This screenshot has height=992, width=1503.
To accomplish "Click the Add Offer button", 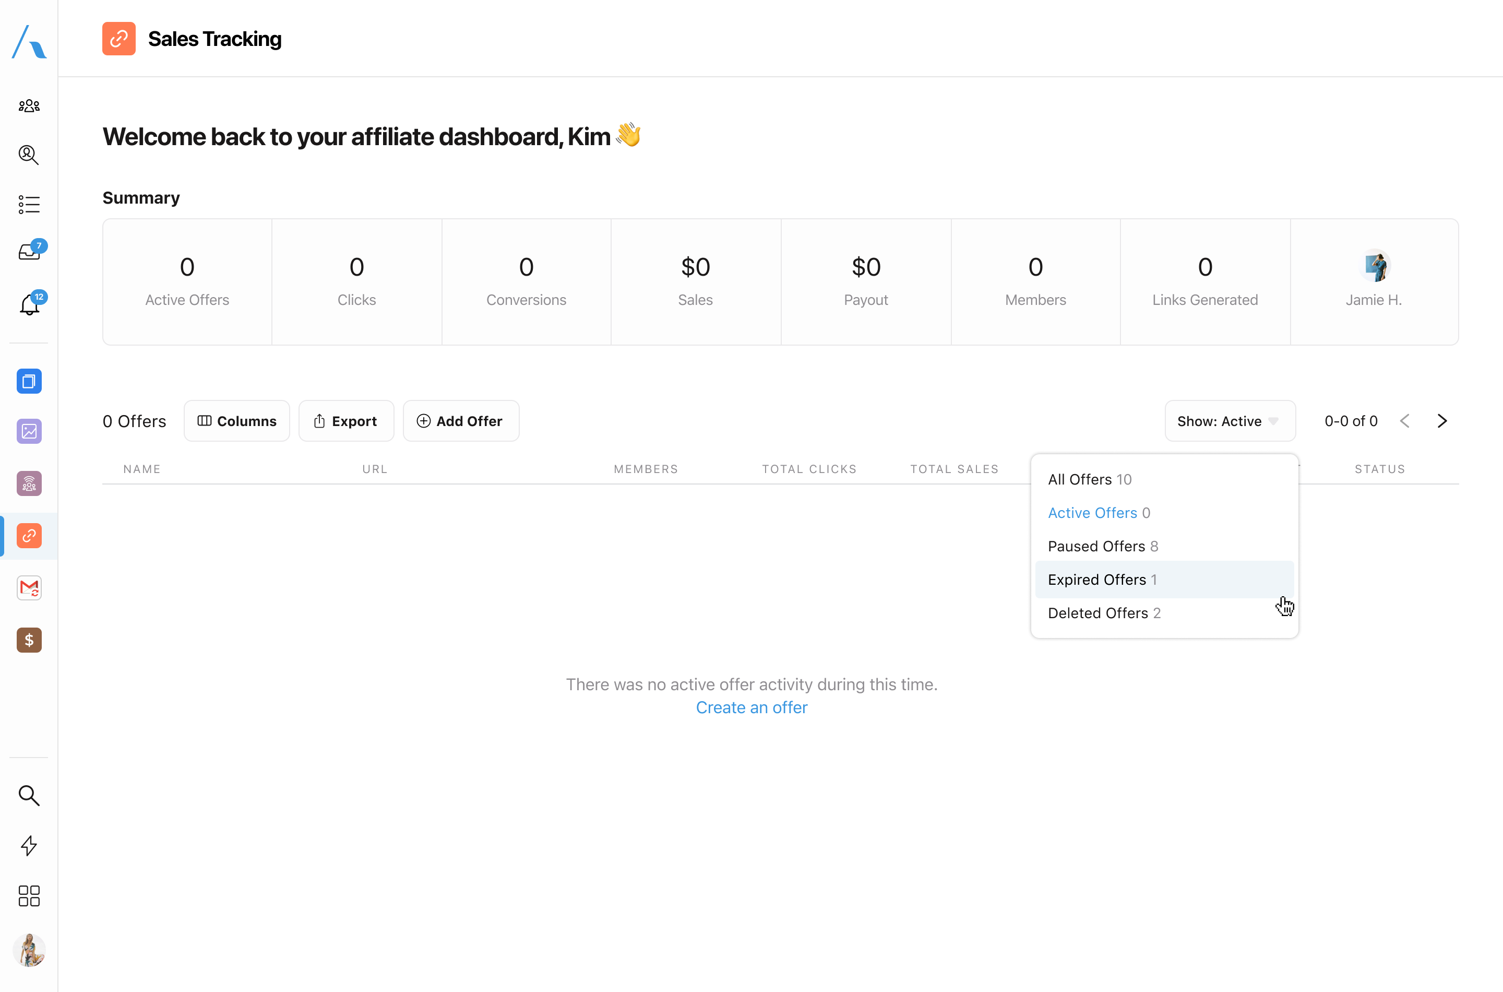I will [460, 421].
